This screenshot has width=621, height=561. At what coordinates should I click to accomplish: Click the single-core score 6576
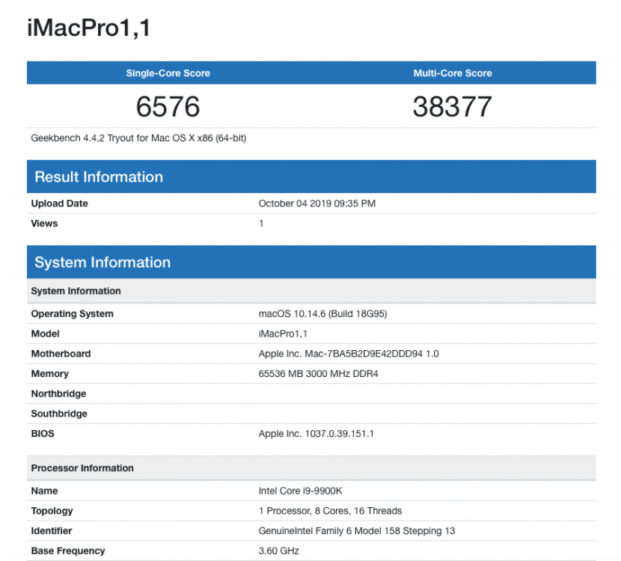tap(168, 106)
